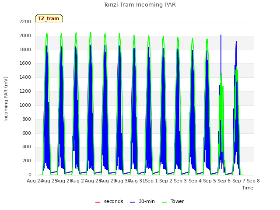
Task: Click the Sep 7 x-axis date label
Action: pyautogui.click(x=239, y=181)
